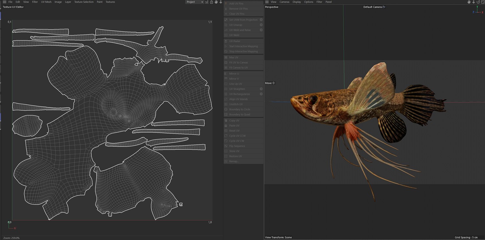485x240 pixels.
Task: Open the Texture UV Editor hamburger menu
Action: click(5, 2)
